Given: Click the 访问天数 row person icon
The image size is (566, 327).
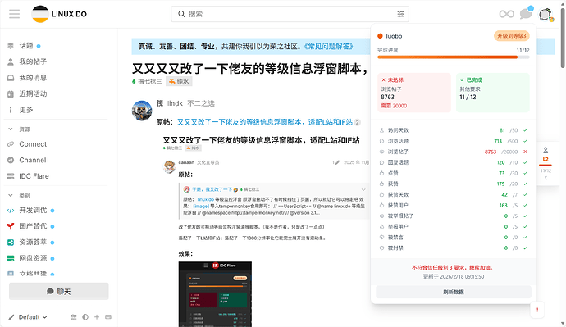Looking at the screenshot, I should [381, 130].
